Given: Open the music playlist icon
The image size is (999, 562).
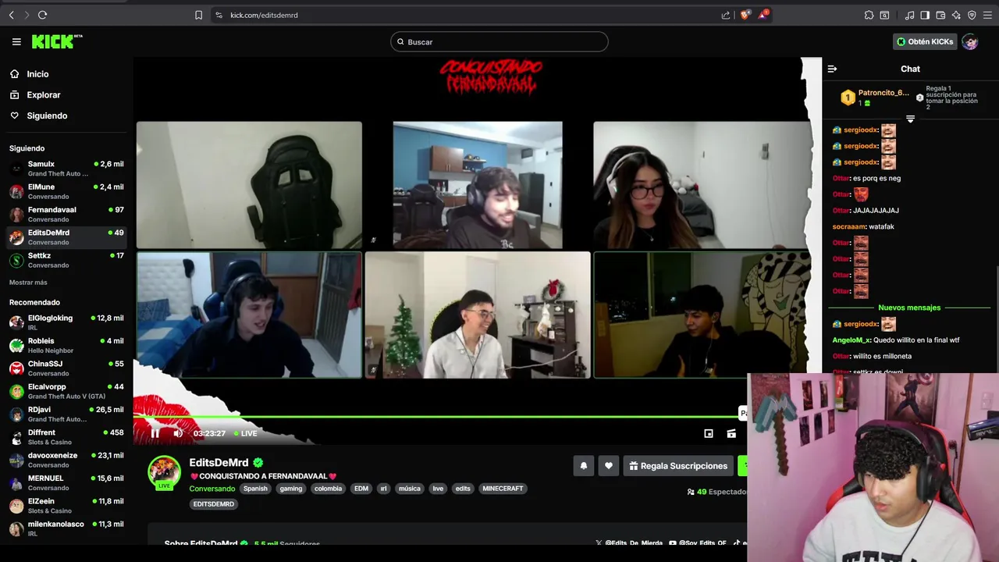Looking at the screenshot, I should (x=909, y=15).
